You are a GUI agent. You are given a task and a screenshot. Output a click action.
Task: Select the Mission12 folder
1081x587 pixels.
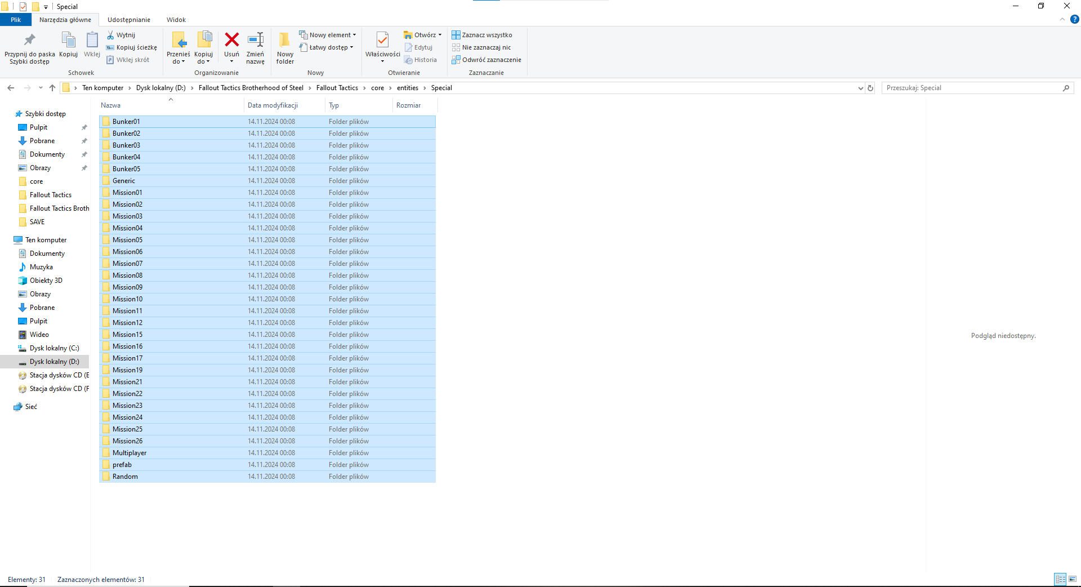click(267, 323)
